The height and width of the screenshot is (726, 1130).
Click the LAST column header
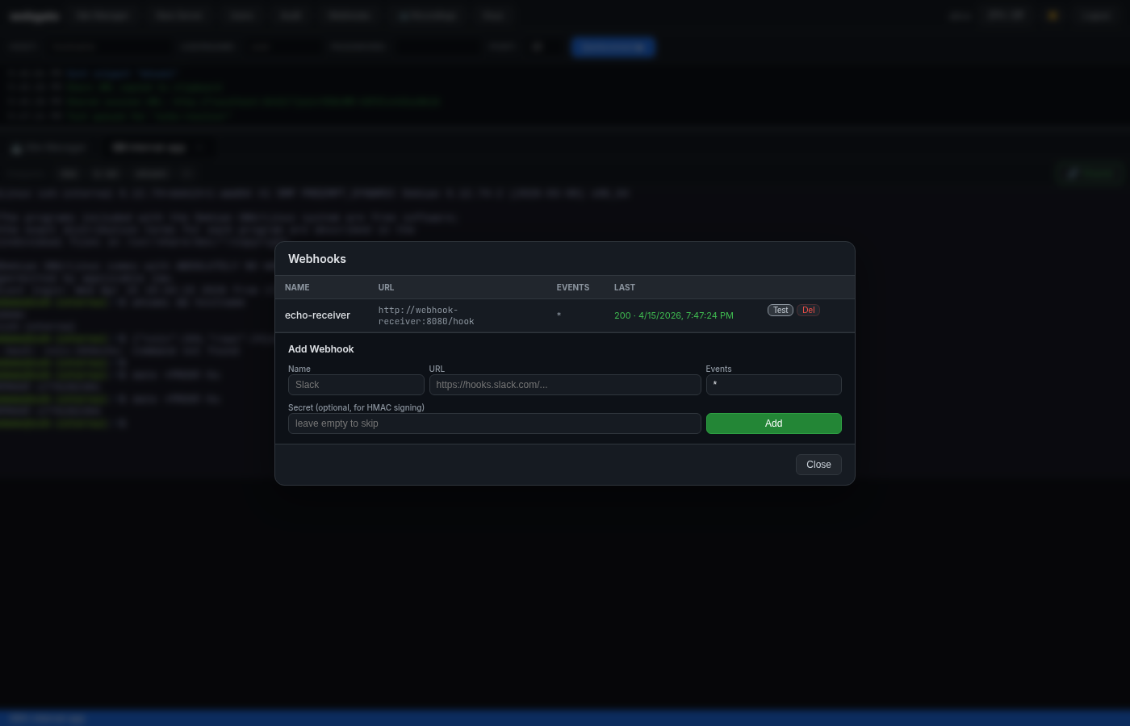pos(624,287)
